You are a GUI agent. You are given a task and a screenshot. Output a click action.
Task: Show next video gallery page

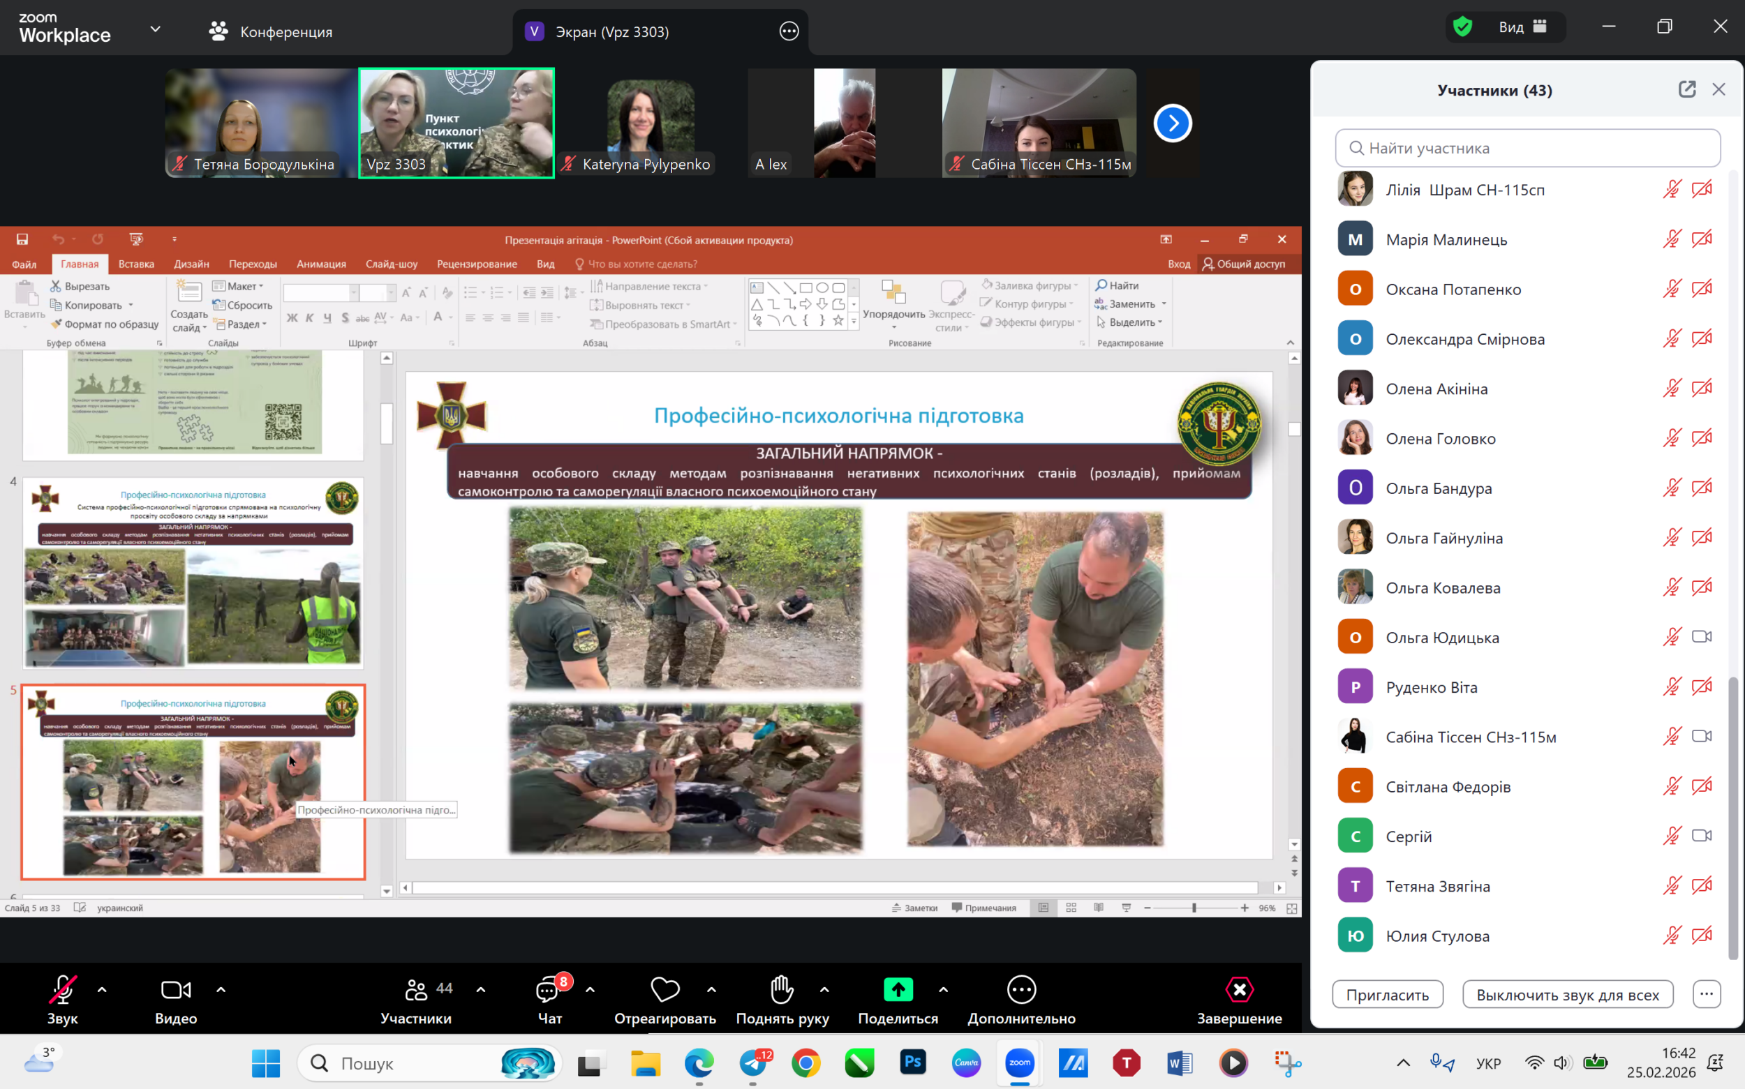tap(1172, 123)
